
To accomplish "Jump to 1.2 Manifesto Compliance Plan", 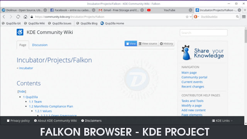I will click(x=51, y=107).
